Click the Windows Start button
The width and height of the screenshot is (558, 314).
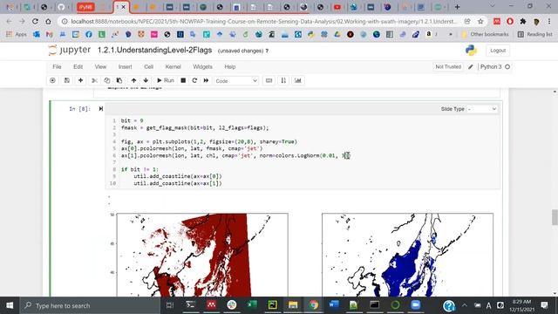point(10,305)
